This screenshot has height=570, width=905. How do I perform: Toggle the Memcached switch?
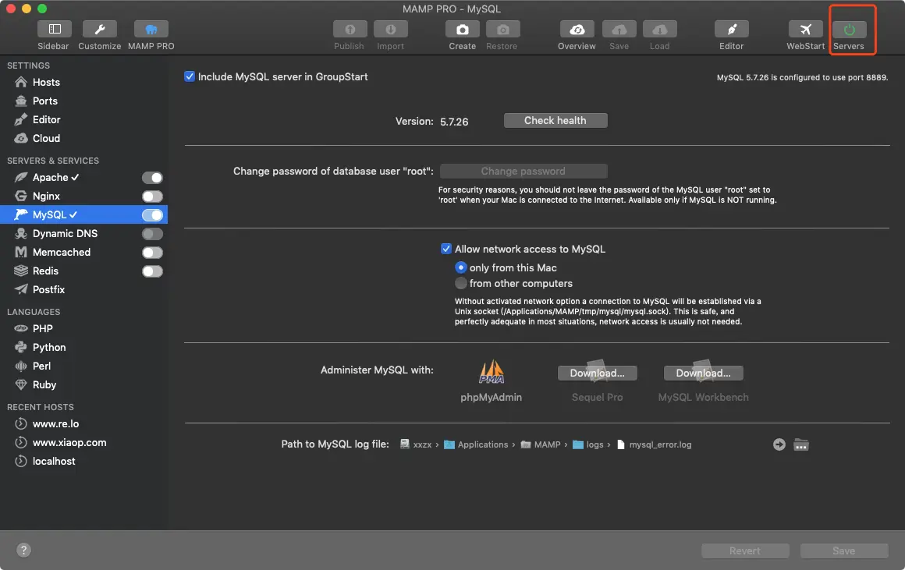click(x=152, y=253)
